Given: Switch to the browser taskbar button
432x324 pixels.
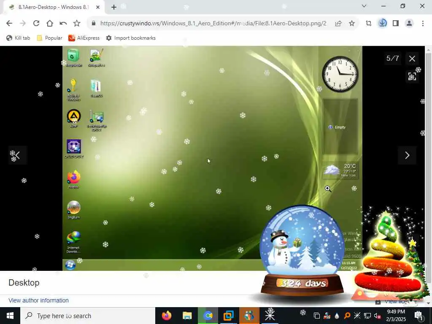Looking at the screenshot, I should pos(208,316).
